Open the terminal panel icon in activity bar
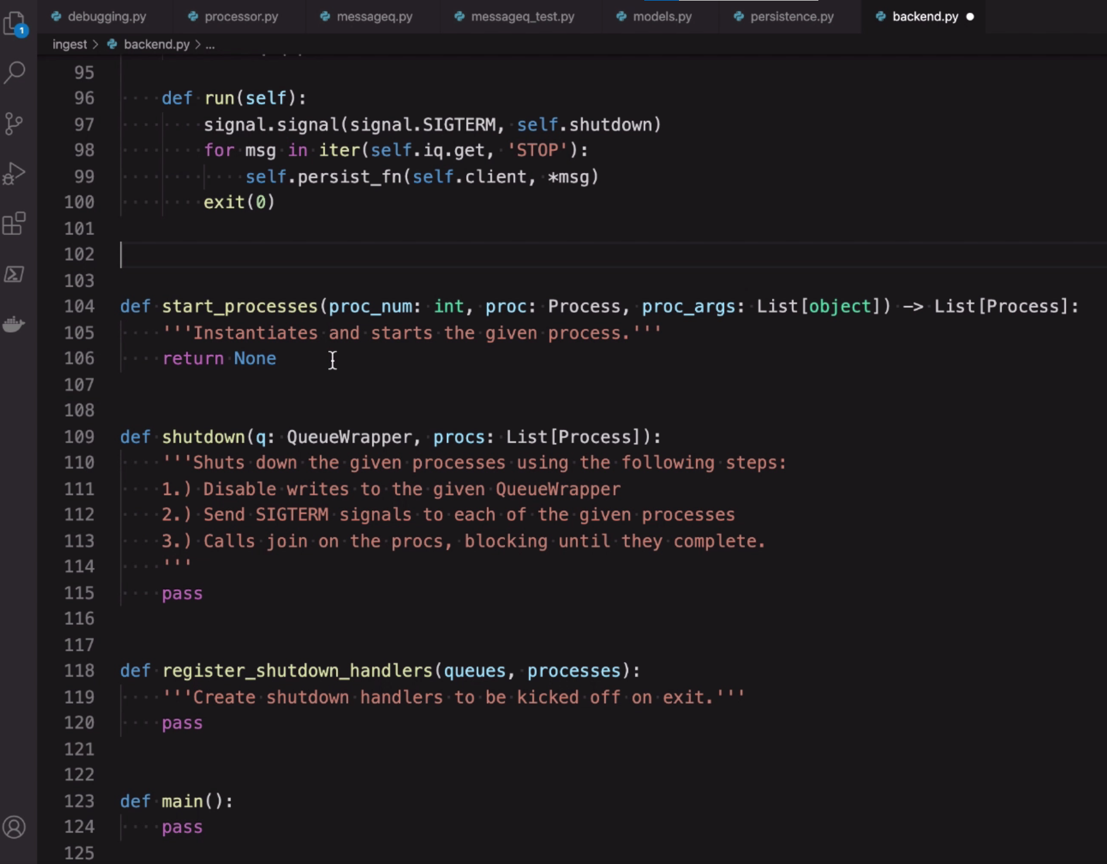1107x864 pixels. (14, 274)
